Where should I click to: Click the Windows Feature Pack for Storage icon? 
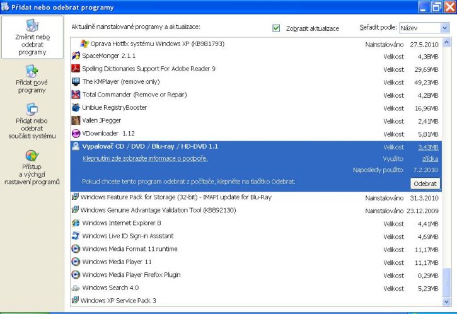pos(75,197)
